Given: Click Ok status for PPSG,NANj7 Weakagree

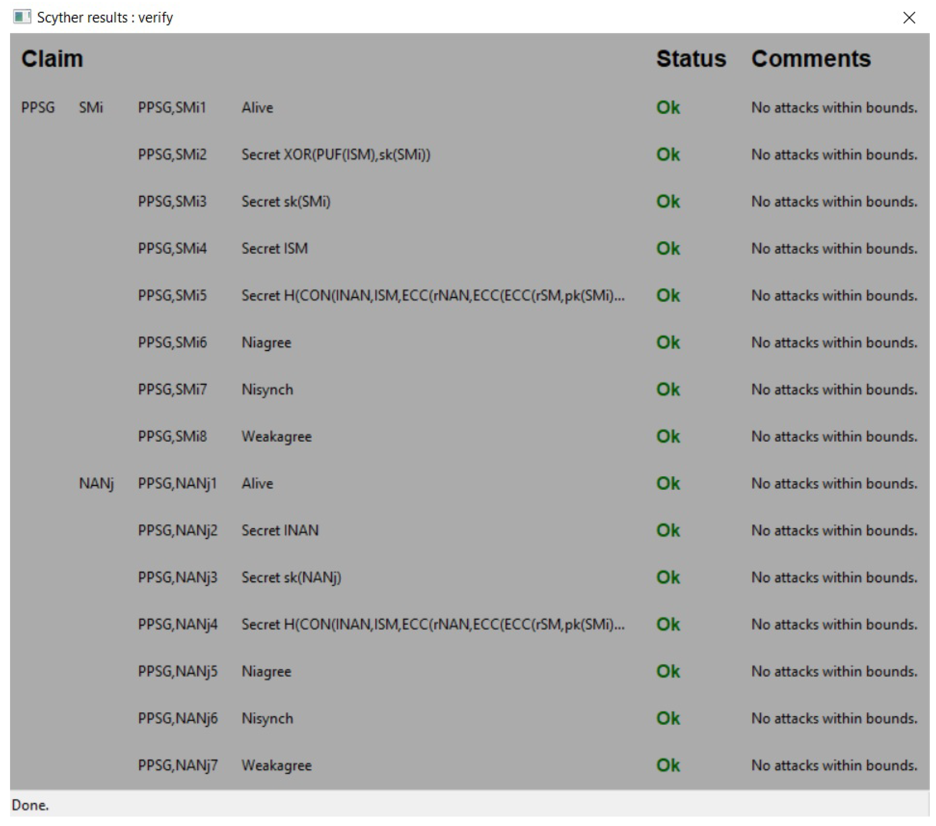Looking at the screenshot, I should [668, 766].
